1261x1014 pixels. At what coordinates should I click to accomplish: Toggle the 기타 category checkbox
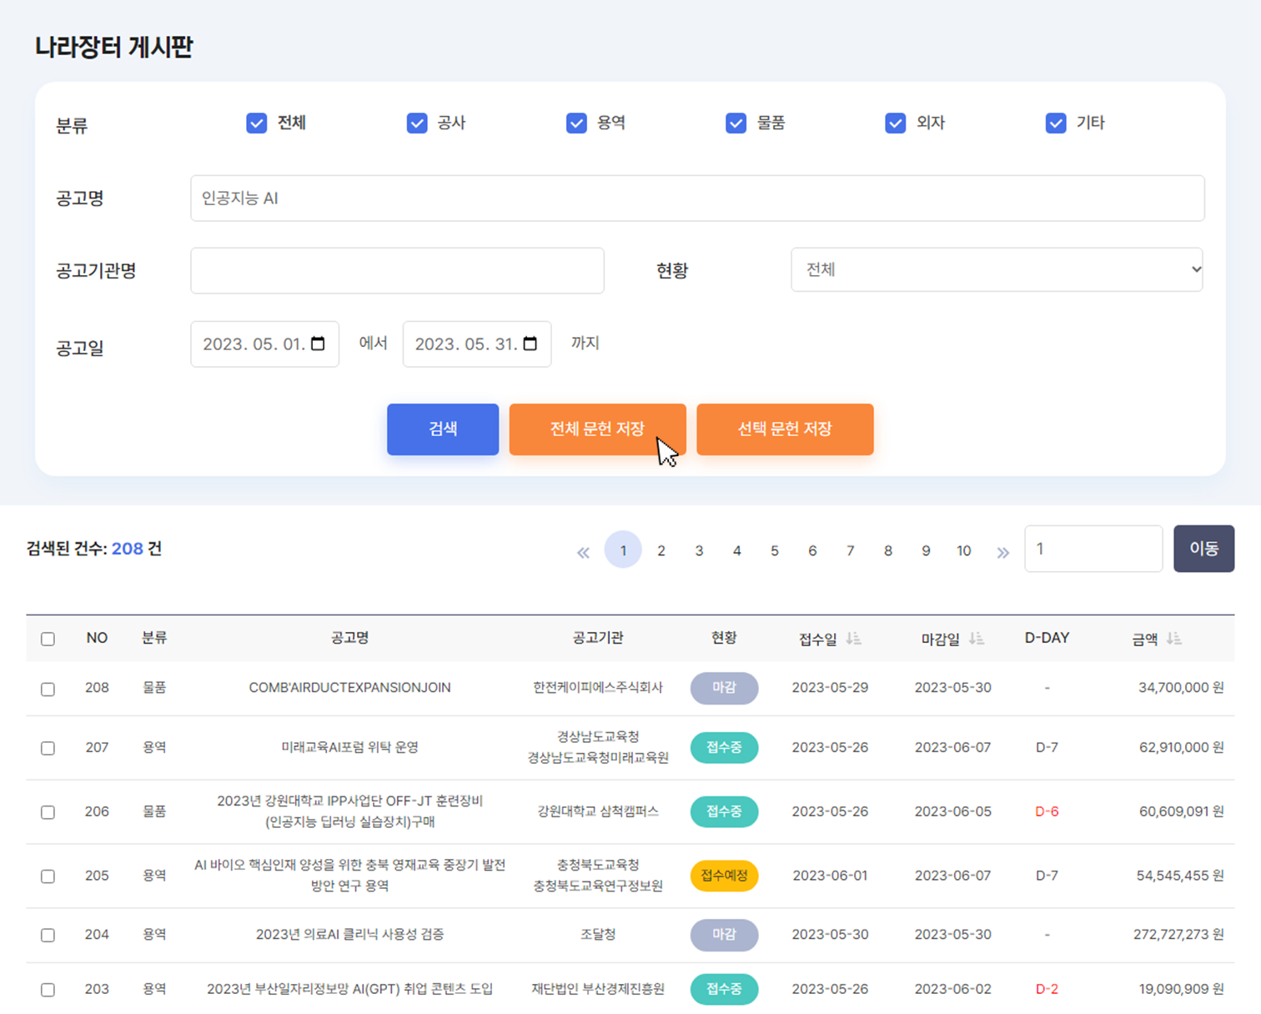click(1056, 123)
